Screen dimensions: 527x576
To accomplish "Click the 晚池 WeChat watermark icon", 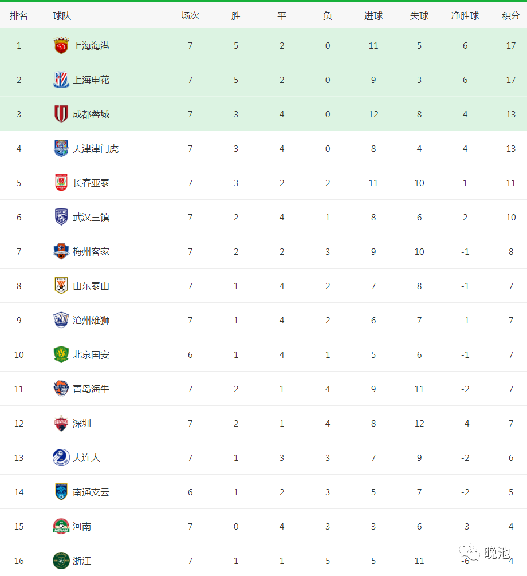I will pos(472,553).
